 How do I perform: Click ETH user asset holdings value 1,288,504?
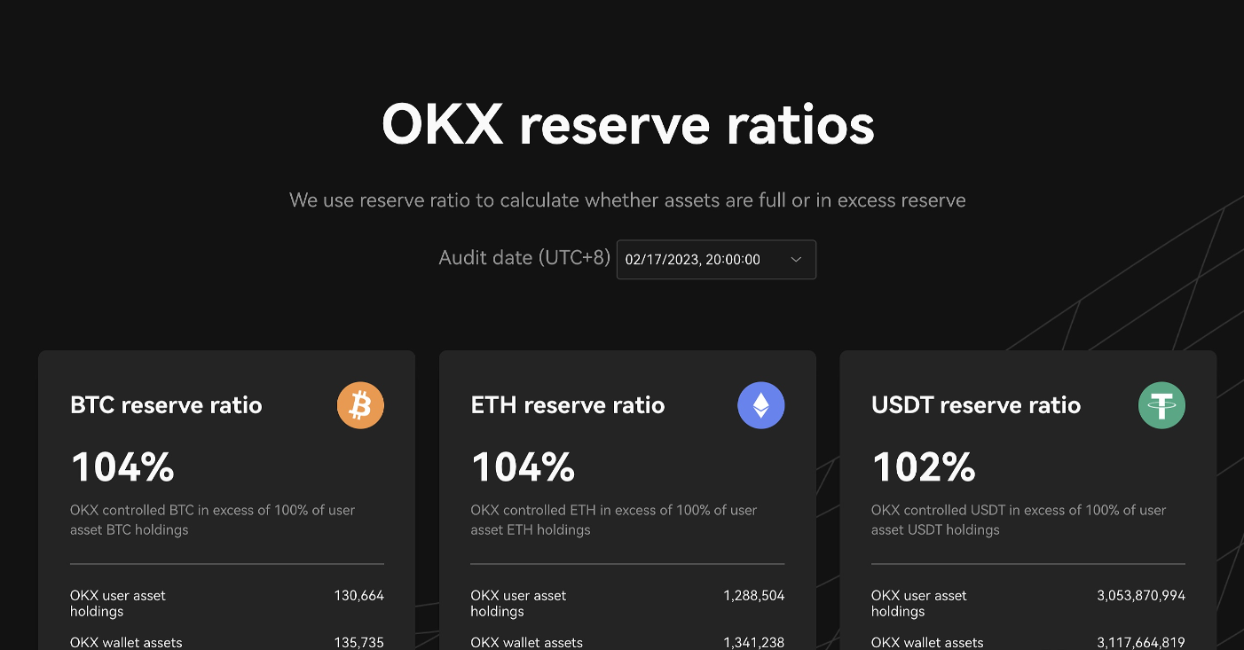[753, 596]
